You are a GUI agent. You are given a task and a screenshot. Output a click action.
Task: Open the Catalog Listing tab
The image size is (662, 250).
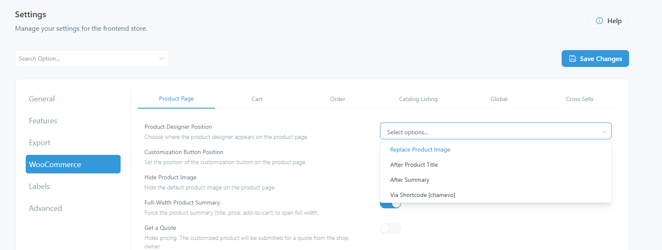click(418, 99)
